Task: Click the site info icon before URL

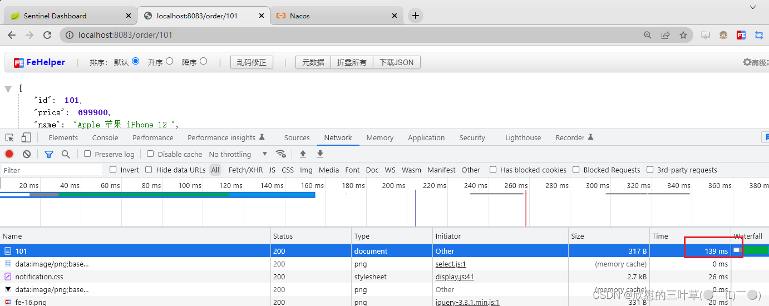Action: tap(70, 35)
